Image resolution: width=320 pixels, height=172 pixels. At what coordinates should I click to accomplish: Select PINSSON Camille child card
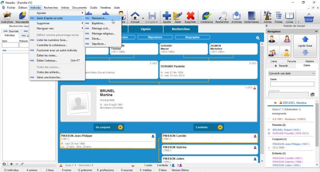click(210, 138)
